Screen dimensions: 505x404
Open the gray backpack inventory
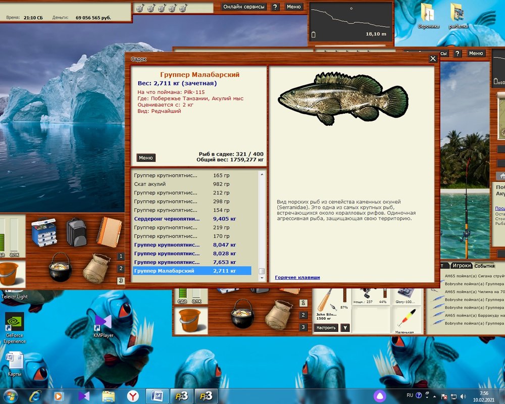tap(76, 232)
